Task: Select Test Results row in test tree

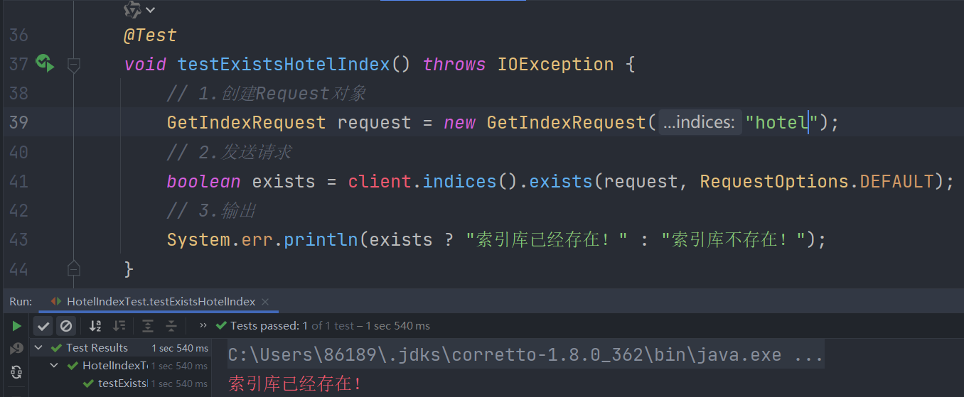Action: tap(121, 348)
